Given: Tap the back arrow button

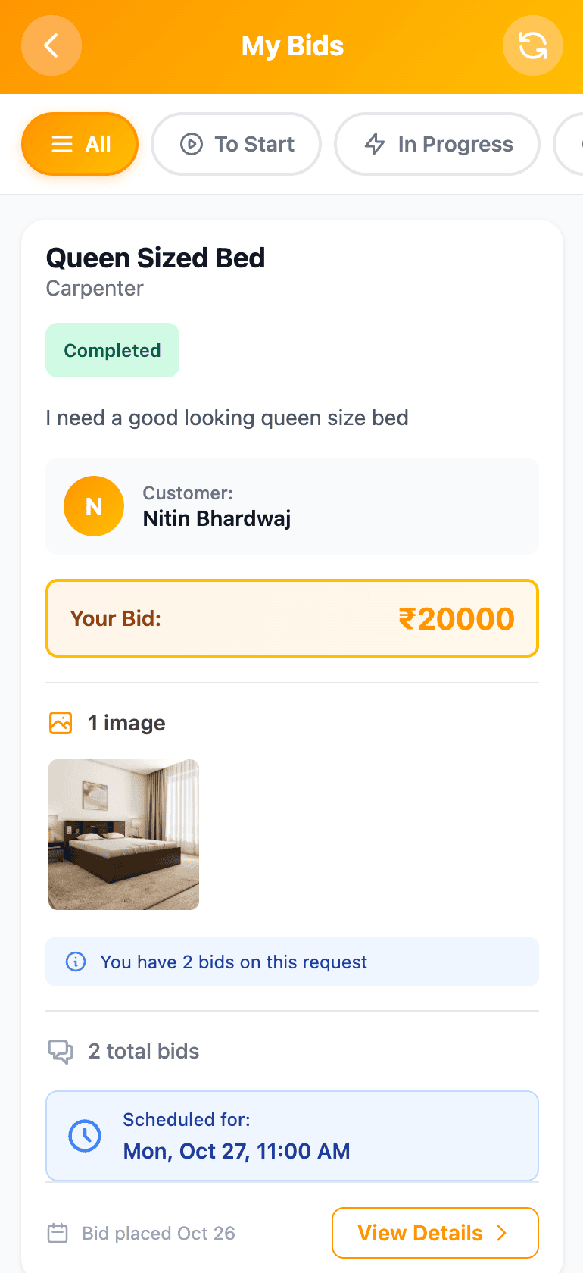Looking at the screenshot, I should [51, 45].
